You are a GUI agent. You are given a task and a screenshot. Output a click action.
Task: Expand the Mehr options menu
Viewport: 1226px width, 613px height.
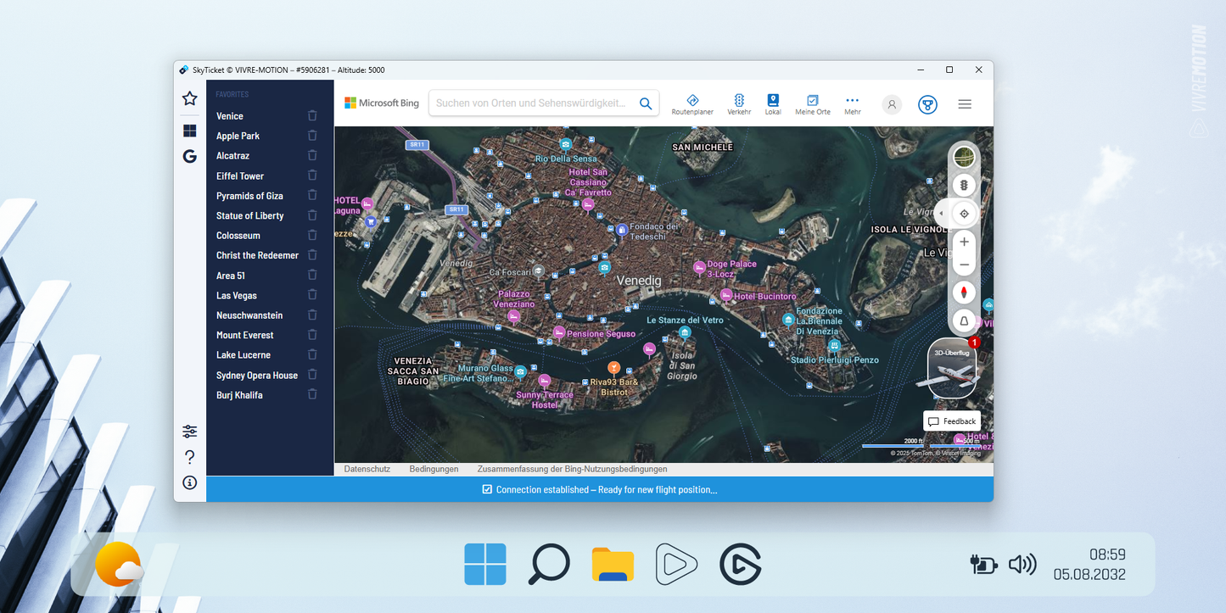coord(852,103)
